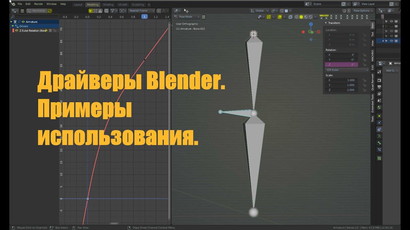Toggle Z Euler Rotation mute checkbox

pos(50,30)
